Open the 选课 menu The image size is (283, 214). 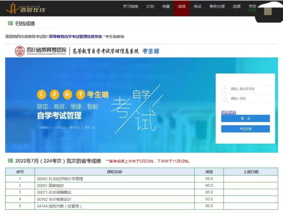point(237,7)
